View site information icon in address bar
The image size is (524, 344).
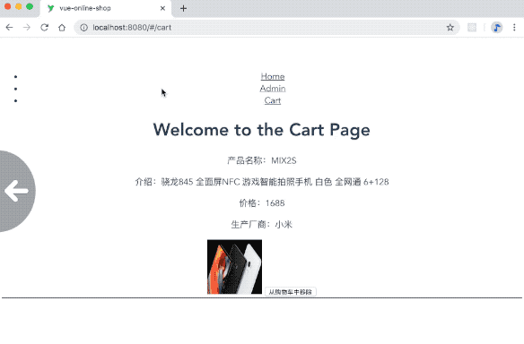pyautogui.click(x=83, y=28)
